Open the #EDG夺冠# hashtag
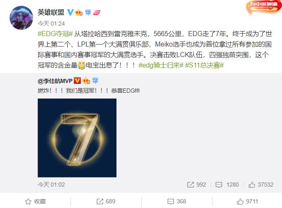This screenshot has width=282, height=208. tap(55, 34)
